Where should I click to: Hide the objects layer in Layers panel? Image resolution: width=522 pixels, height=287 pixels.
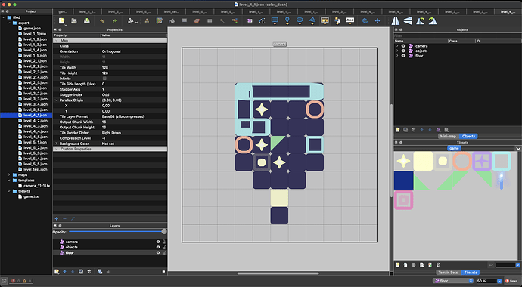[x=158, y=247]
